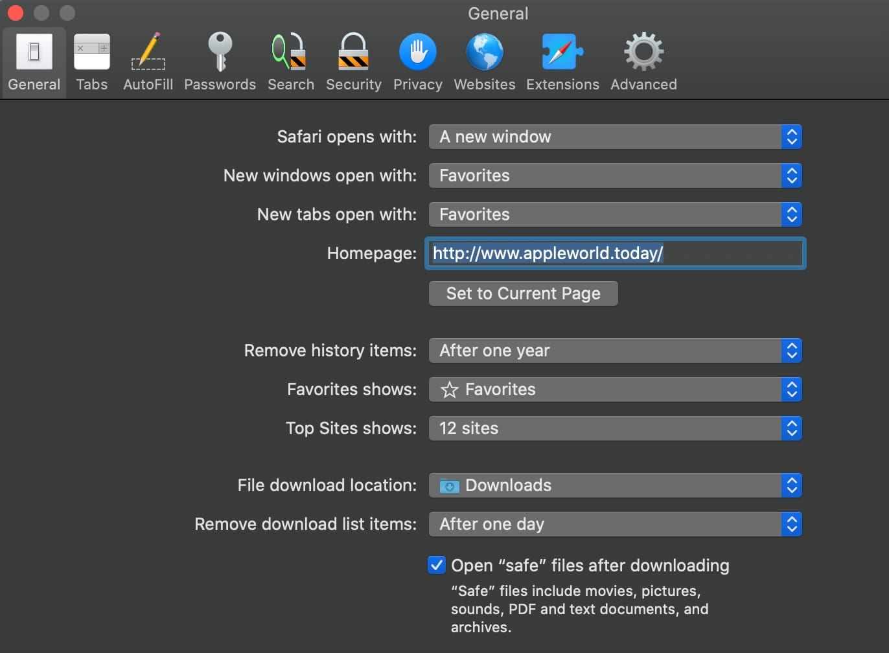The height and width of the screenshot is (653, 889).
Task: Open the Top Sites shows dropdown
Action: pyautogui.click(x=615, y=428)
